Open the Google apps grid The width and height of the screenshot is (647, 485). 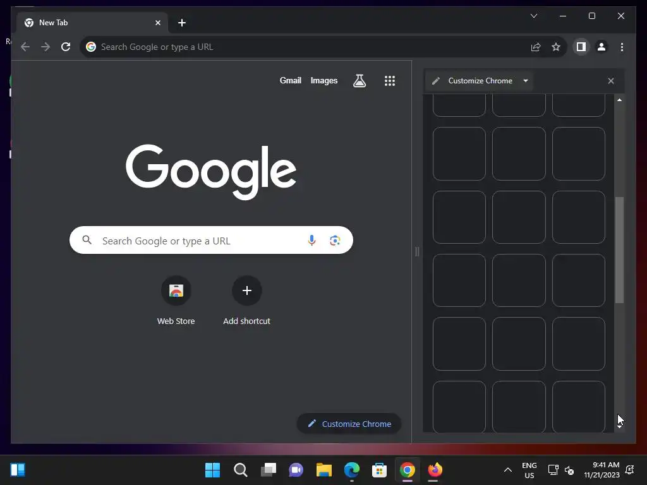click(389, 80)
